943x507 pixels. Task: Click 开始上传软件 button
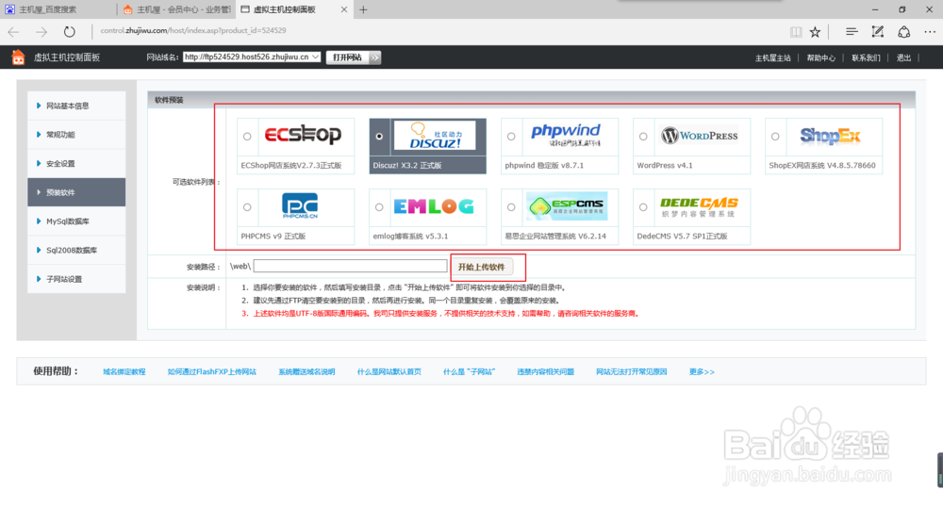click(x=482, y=267)
